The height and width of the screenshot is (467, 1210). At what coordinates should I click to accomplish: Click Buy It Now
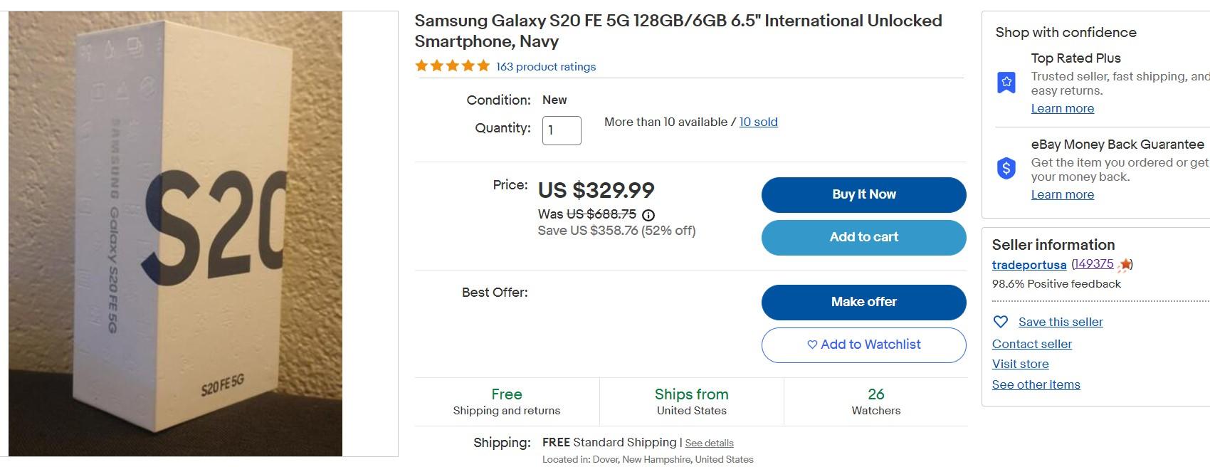pos(863,194)
